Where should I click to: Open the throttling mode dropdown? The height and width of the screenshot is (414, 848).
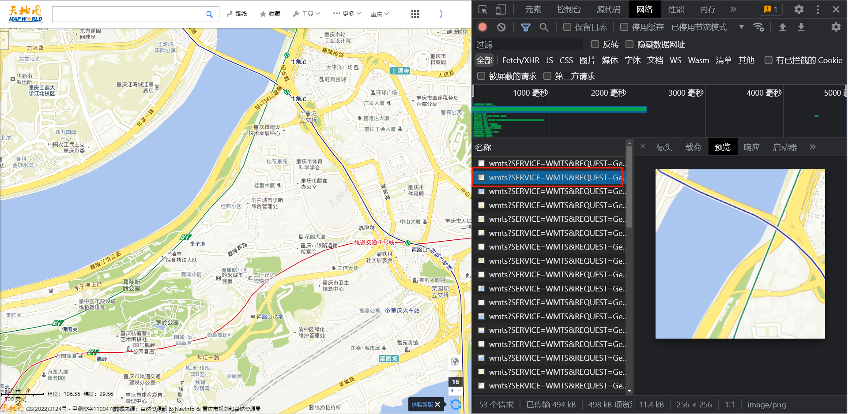point(708,27)
